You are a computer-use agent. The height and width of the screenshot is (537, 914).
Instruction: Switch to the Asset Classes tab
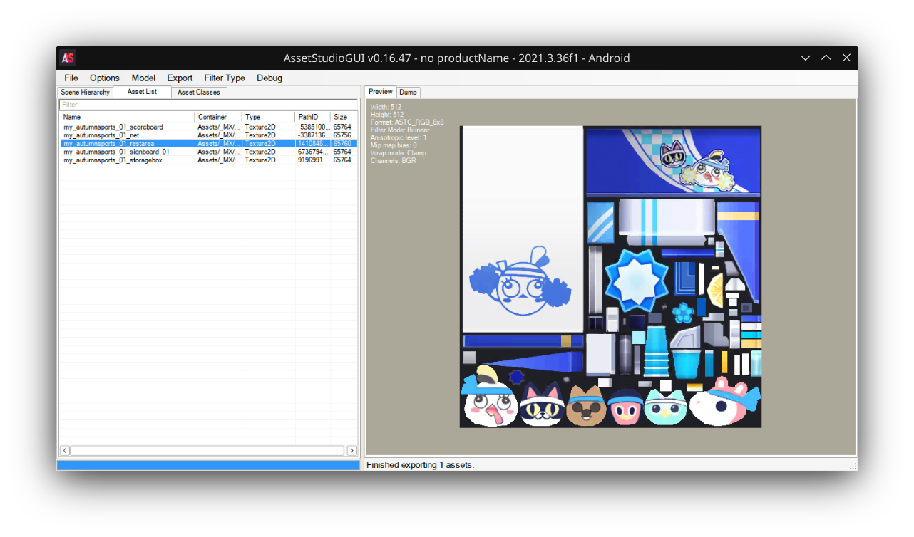point(199,93)
